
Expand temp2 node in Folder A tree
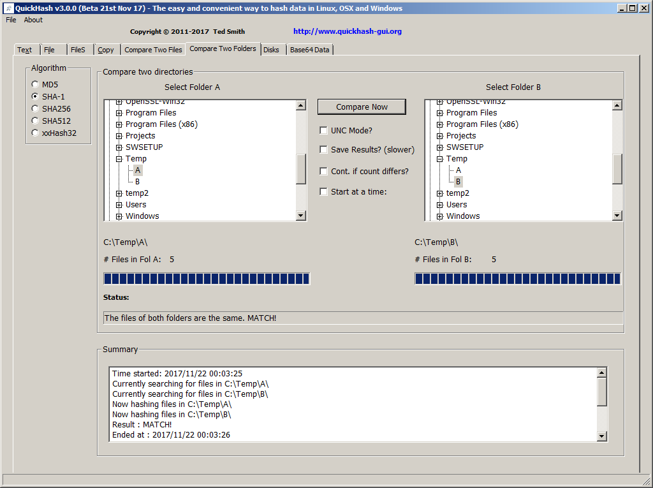click(x=119, y=193)
